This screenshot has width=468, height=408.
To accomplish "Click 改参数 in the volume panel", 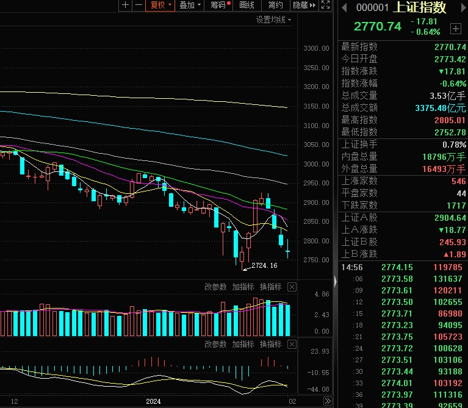I will click(215, 287).
